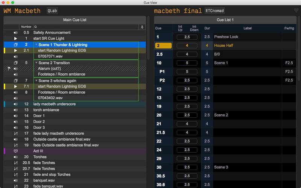The height and width of the screenshot is (188, 301).
Task: Click the speaker icon for Door 2
Action: pos(15,122)
